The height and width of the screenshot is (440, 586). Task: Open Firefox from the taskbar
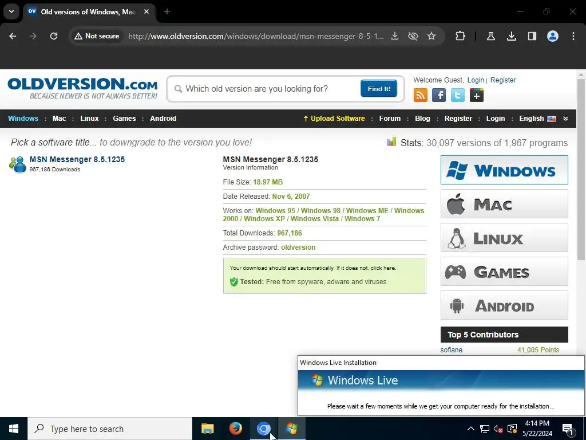tap(235, 429)
